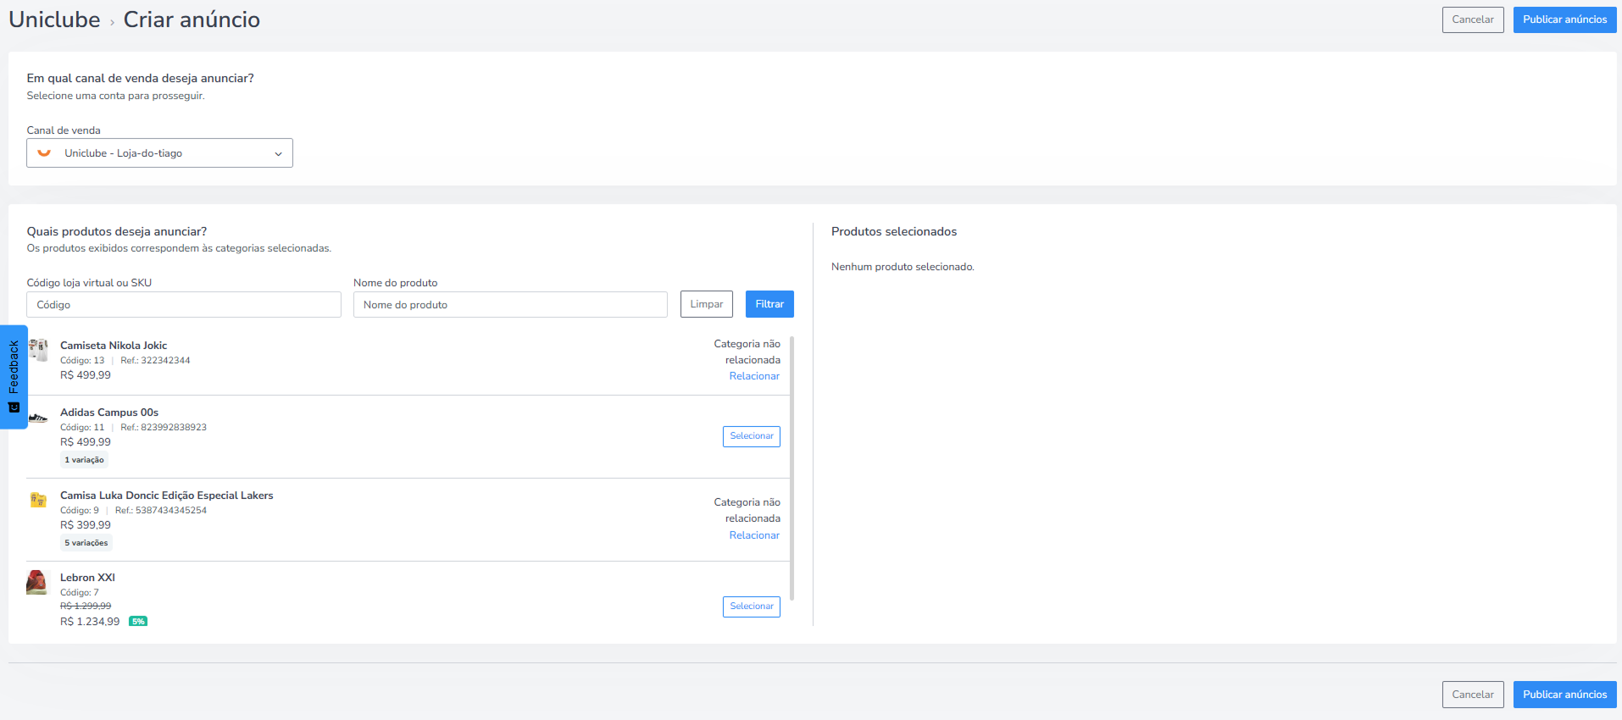Click the product list scrollbar

point(792,468)
